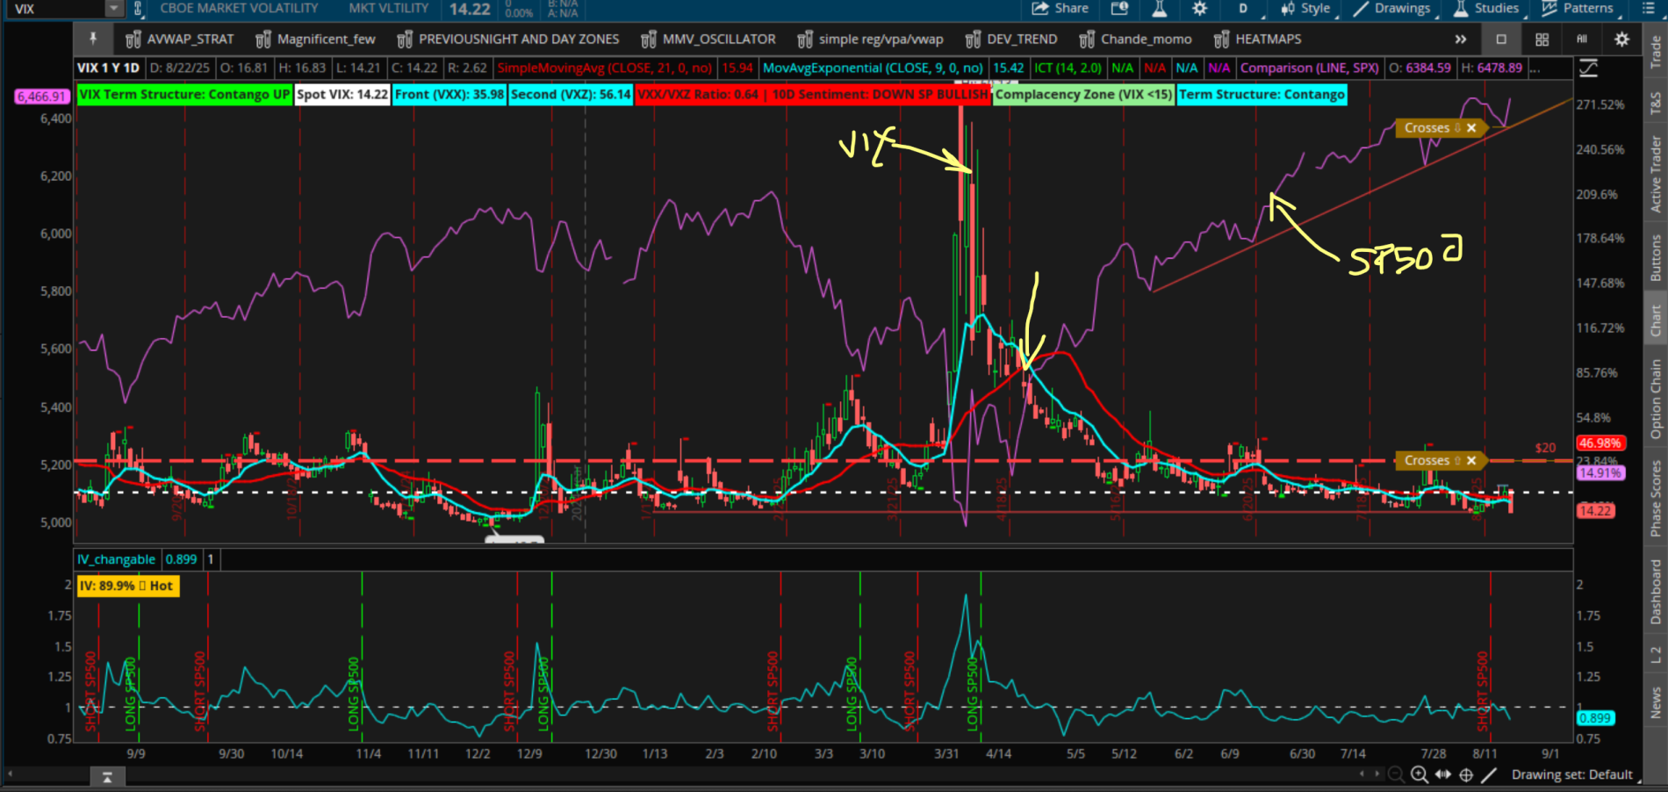
Task: Select the line drawing tool icon
Action: pos(1489,774)
